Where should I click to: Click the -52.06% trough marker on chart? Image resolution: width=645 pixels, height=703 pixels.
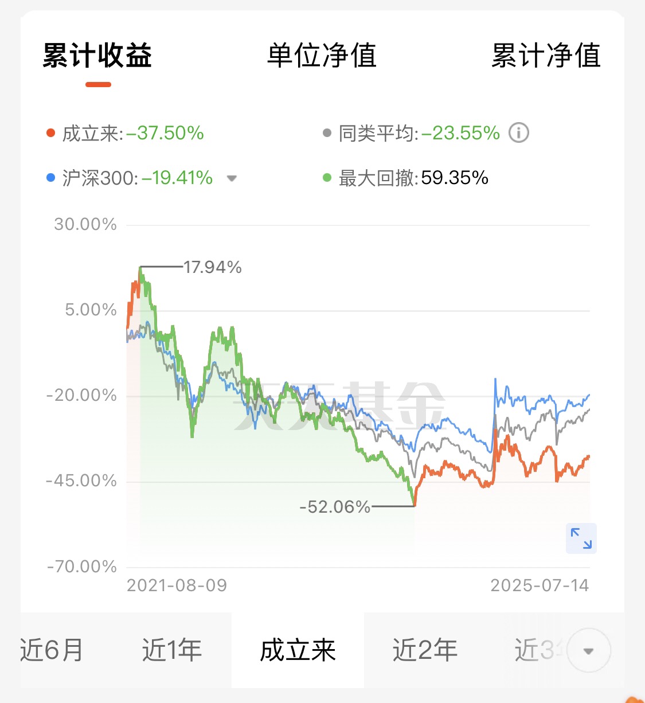click(335, 507)
